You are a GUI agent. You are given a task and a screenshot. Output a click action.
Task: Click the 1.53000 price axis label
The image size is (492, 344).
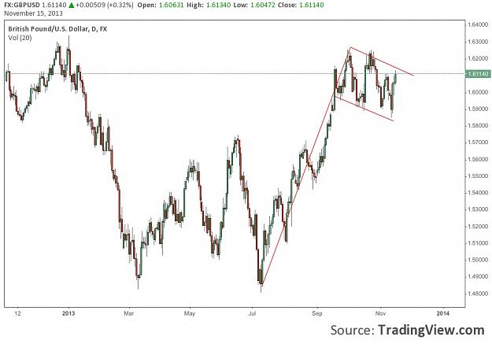tap(478, 209)
